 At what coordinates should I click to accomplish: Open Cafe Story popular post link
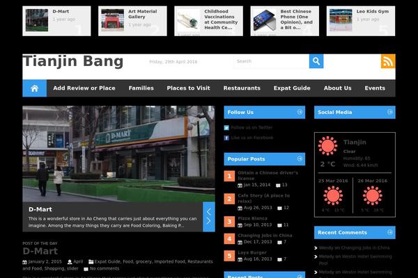coord(263,199)
